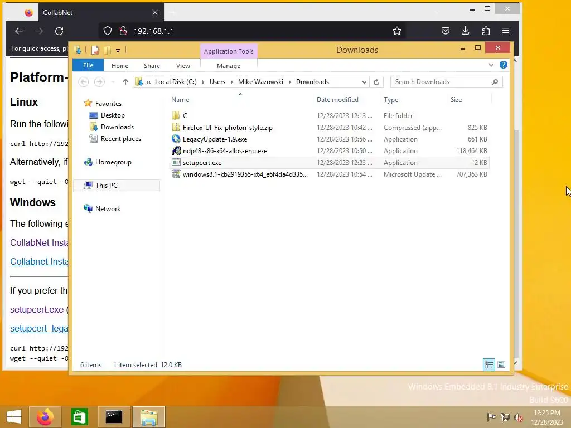Screen dimensions: 571x428
Task: Open a new tab in Firefox
Action: tap(173, 13)
